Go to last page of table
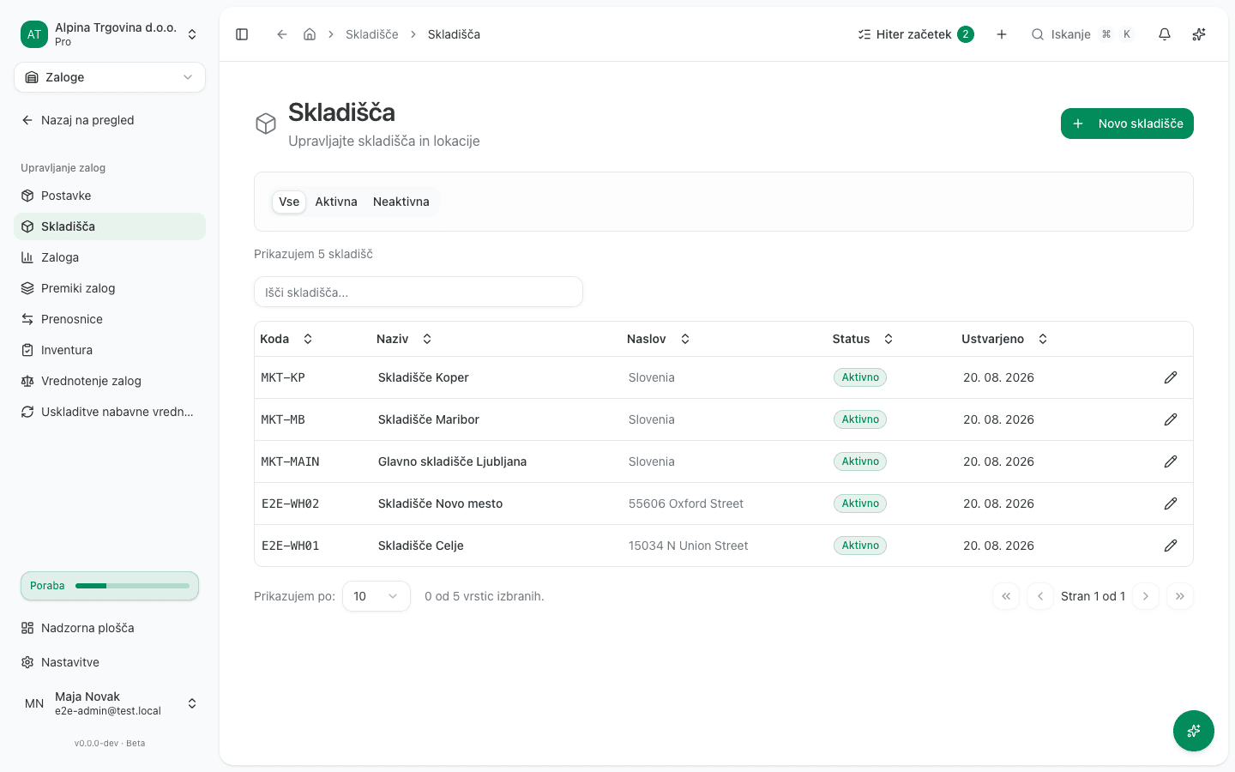This screenshot has height=772, width=1235. (1180, 596)
